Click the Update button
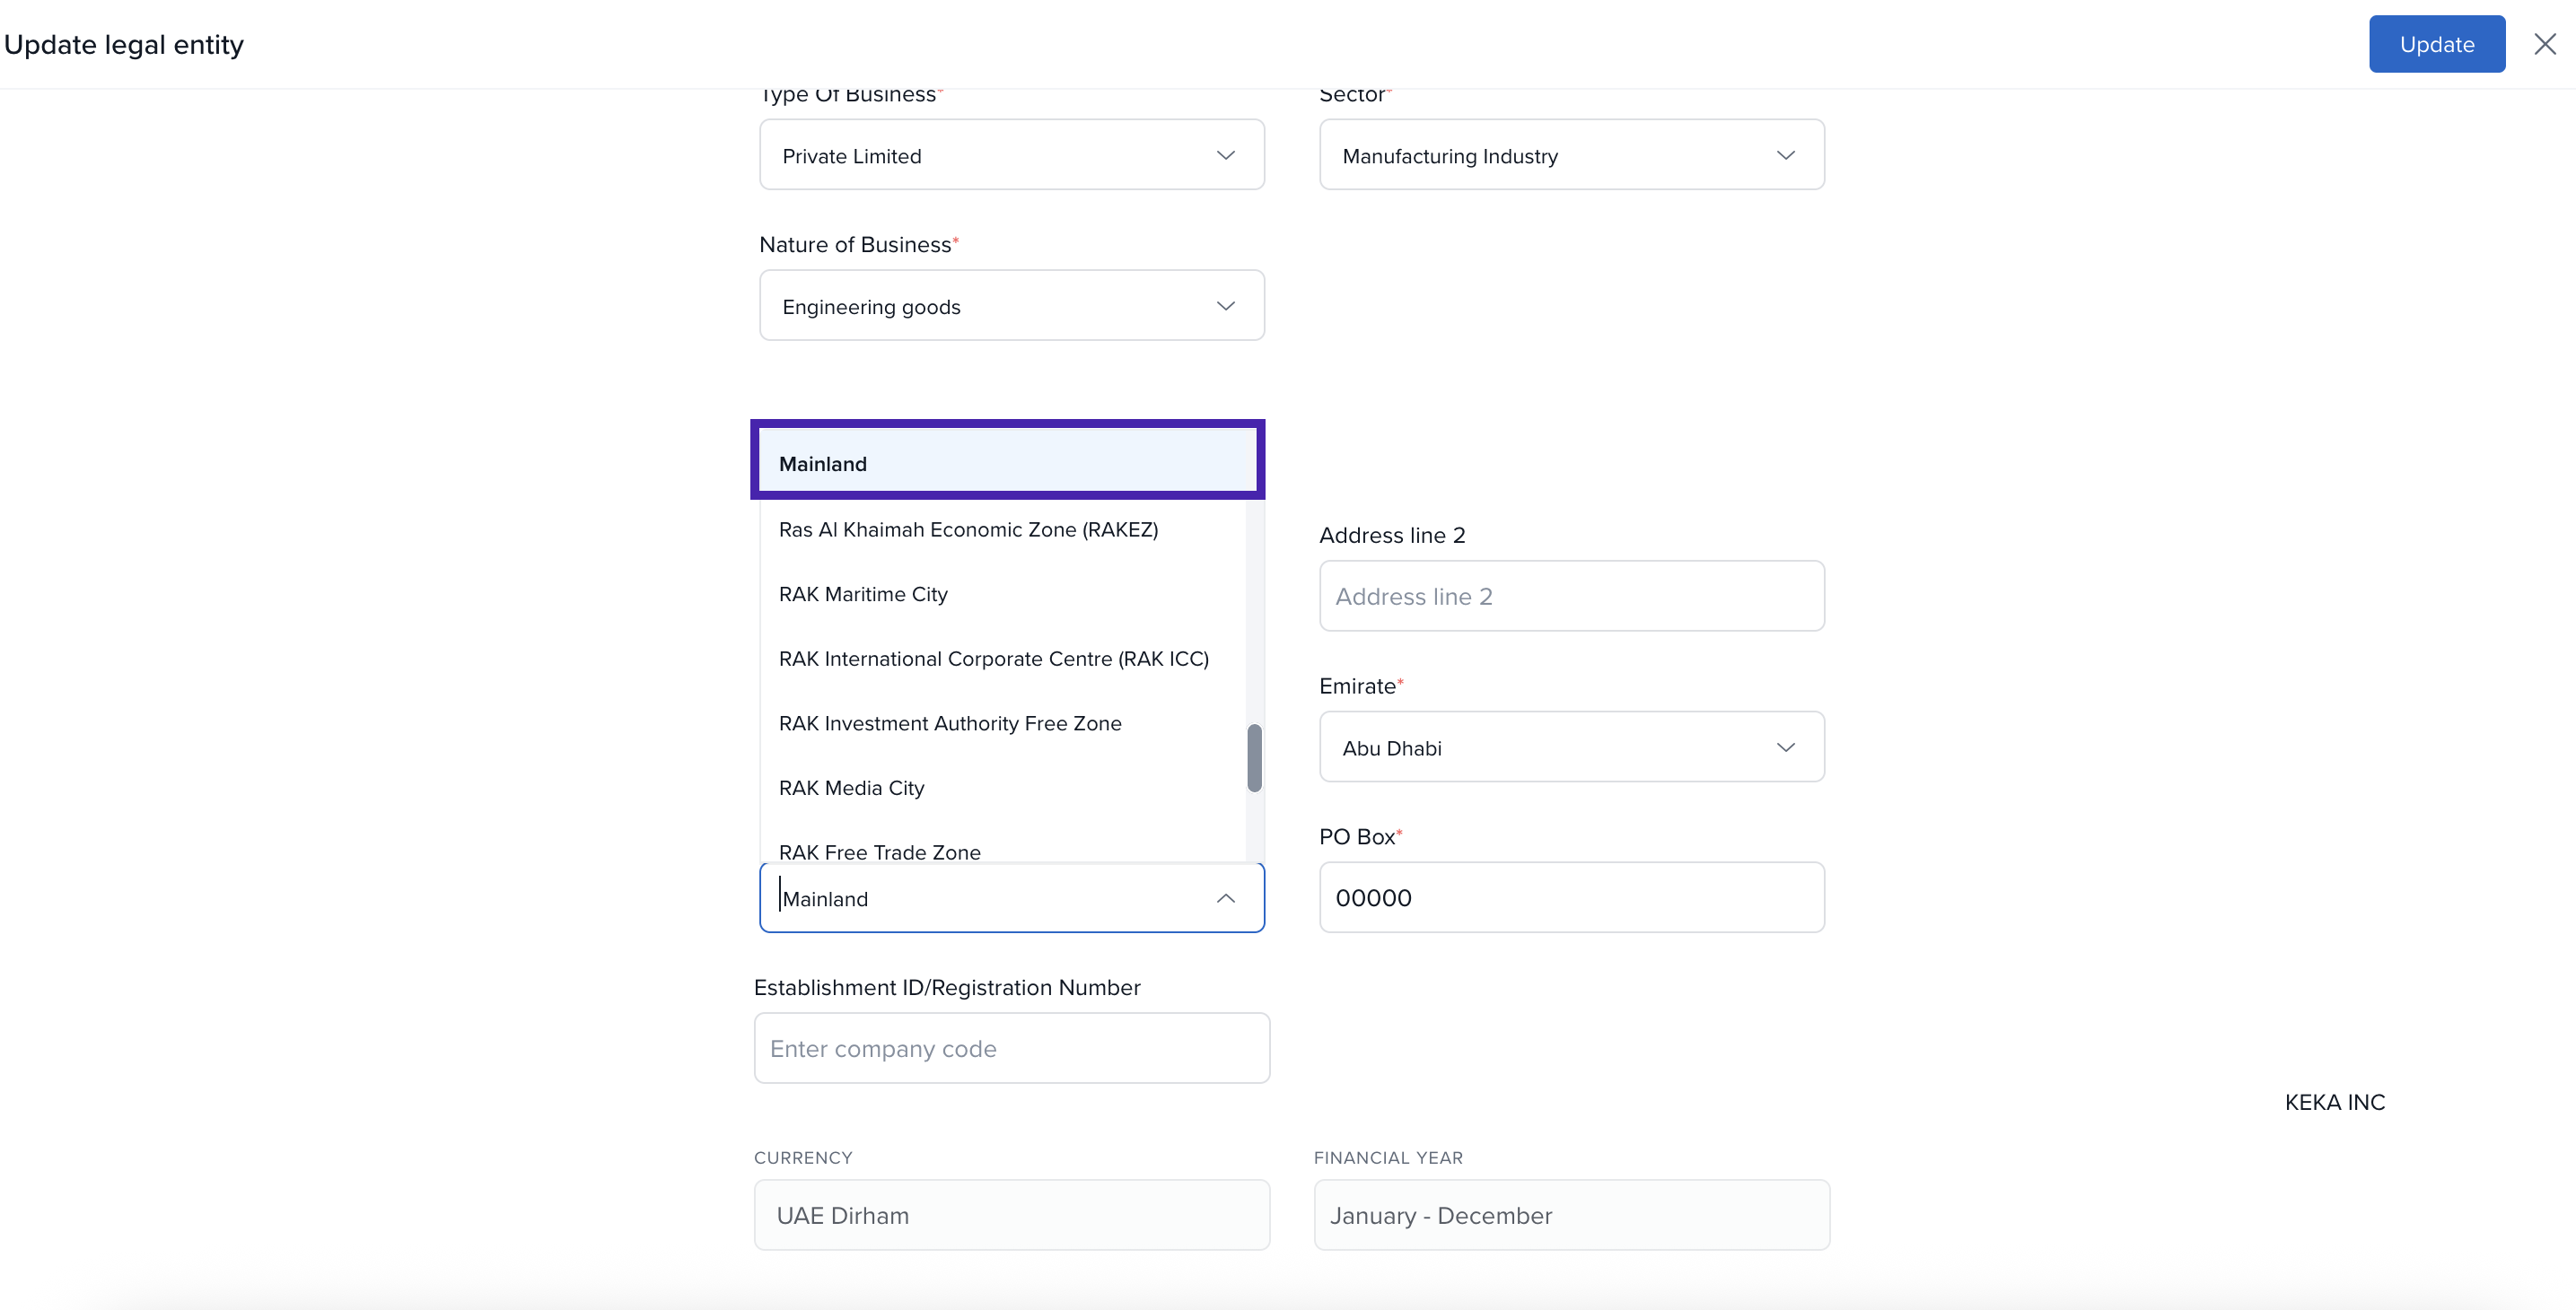2576x1310 pixels. pos(2435,44)
